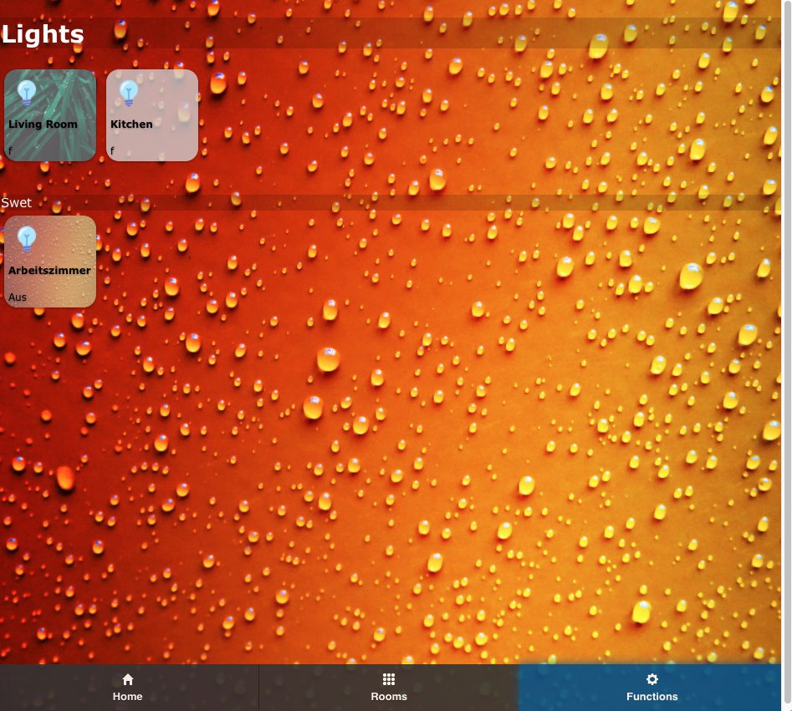Click the Rooms grid icon
Image resolution: width=792 pixels, height=711 pixels.
point(389,679)
